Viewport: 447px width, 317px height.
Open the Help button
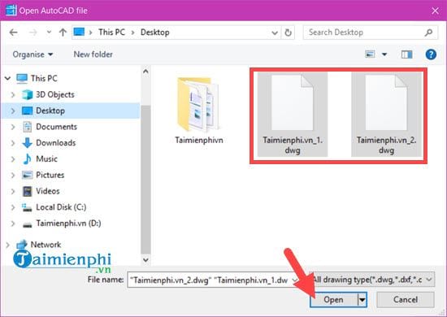point(431,54)
